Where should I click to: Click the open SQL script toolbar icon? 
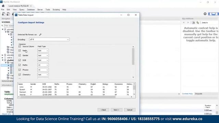pyautogui.click(x=8, y=14)
